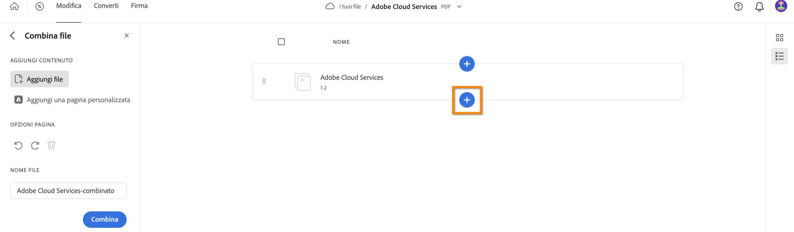This screenshot has width=794, height=232.
Task: Click the Nome file input field
Action: point(68,191)
